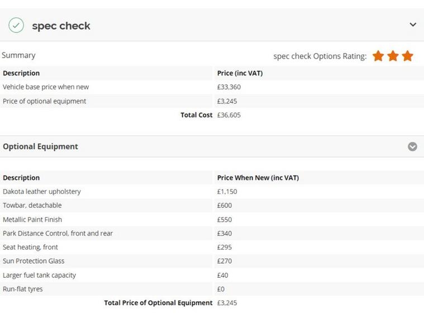Click the Sun Protection Glass entry
424x318 pixels.
tap(34, 261)
